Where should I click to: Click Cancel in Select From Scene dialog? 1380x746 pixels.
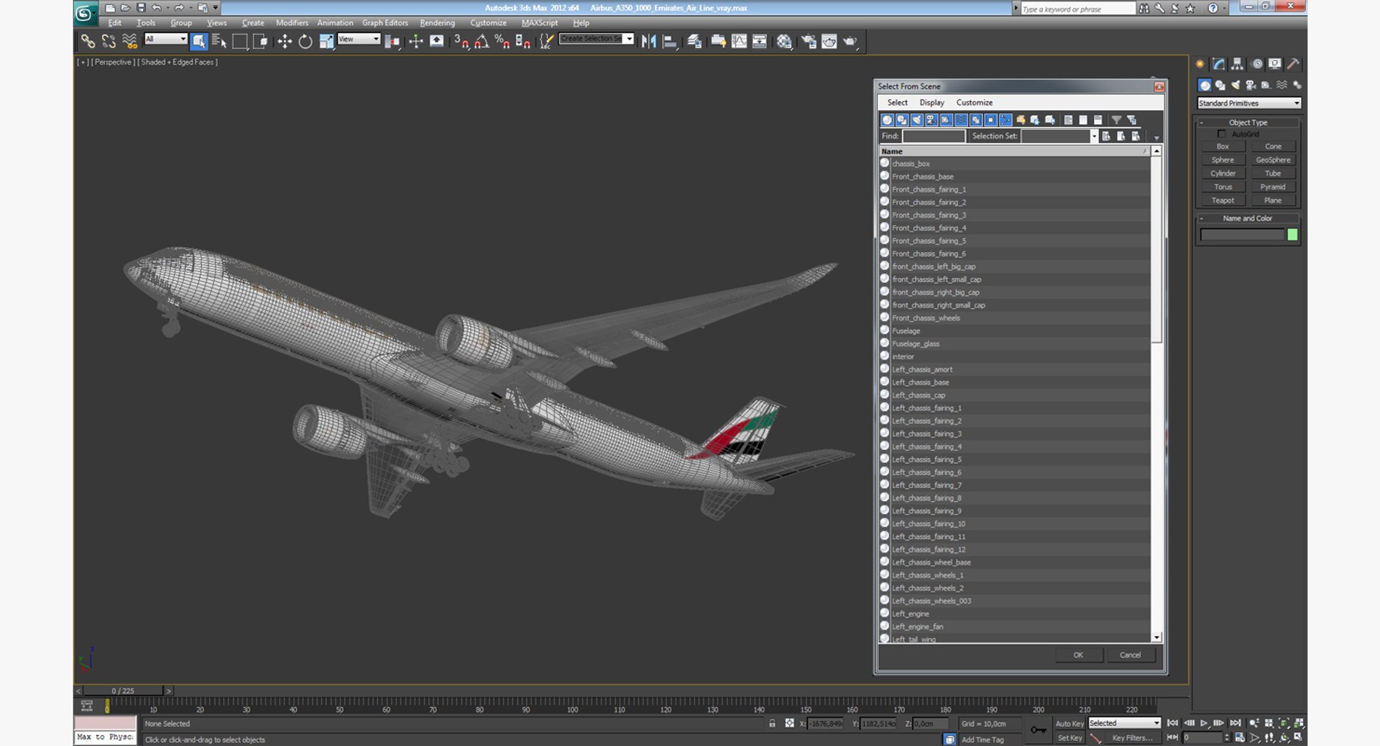[1130, 655]
